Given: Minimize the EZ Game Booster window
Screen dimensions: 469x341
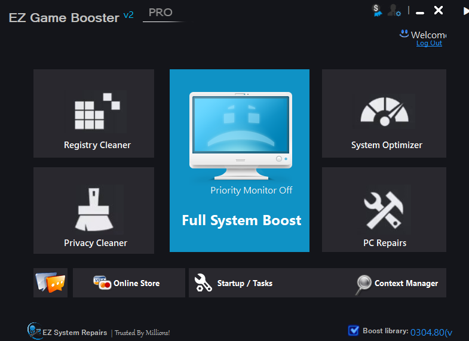Looking at the screenshot, I should point(420,13).
